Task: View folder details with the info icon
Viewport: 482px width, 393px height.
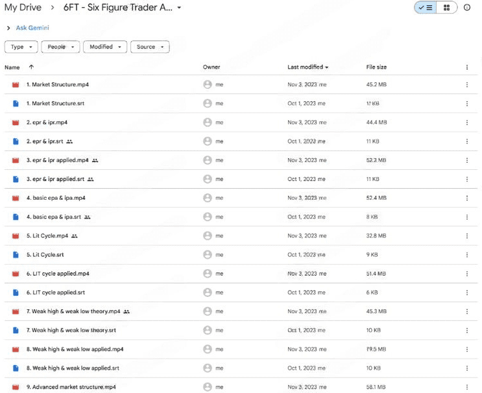Action: pyautogui.click(x=466, y=7)
